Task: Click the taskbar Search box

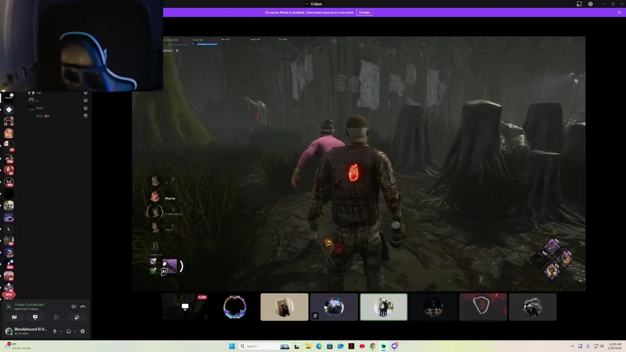Action: [x=264, y=346]
